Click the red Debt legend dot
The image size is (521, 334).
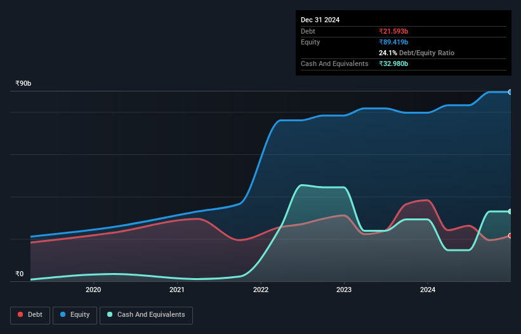(20, 314)
